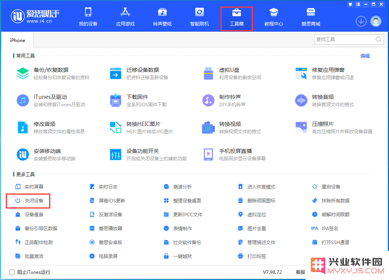389x280 pixels.
Task: Click 实时屏幕 tool
Action: (29, 187)
